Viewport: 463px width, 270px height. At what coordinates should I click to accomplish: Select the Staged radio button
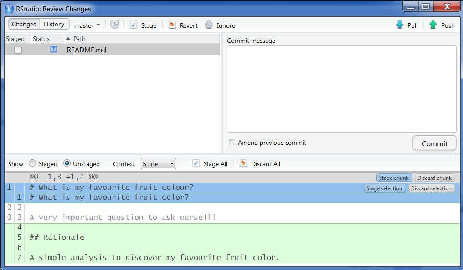click(x=32, y=163)
